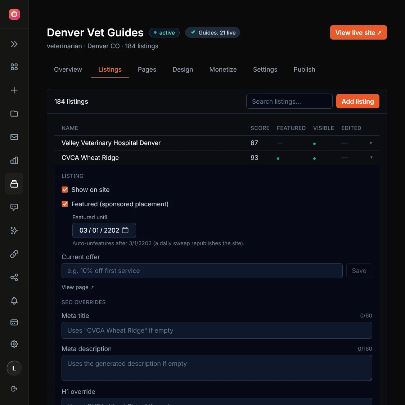Click the Meta description textarea
405x405 pixels.
(217, 368)
